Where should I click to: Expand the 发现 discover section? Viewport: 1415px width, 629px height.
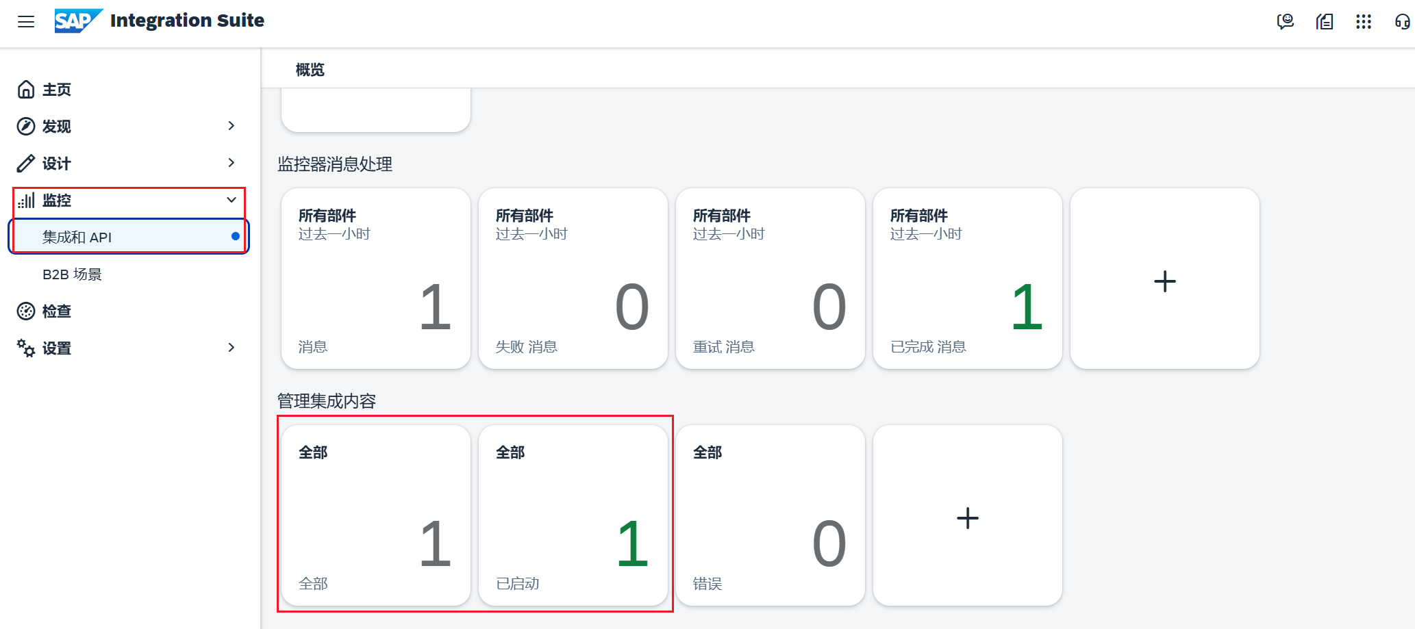pyautogui.click(x=231, y=126)
